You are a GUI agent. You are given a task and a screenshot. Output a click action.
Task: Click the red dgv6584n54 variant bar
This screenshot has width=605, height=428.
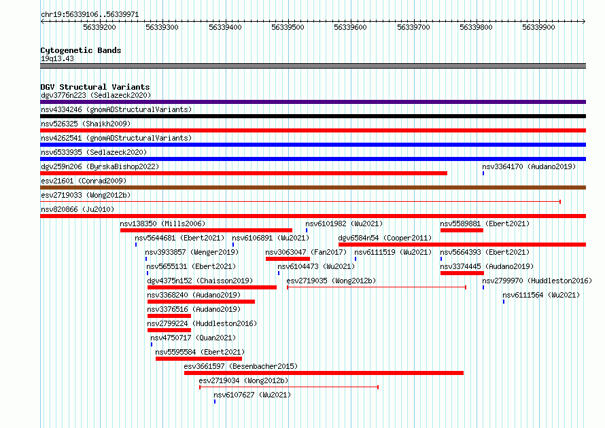click(462, 245)
